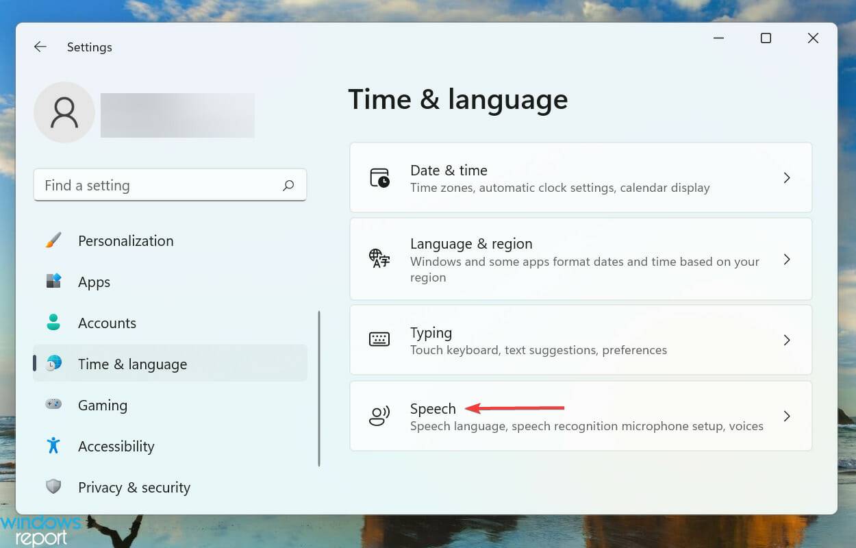Expand the Date & time settings chevron
Image resolution: width=856 pixels, height=548 pixels.
coord(787,177)
